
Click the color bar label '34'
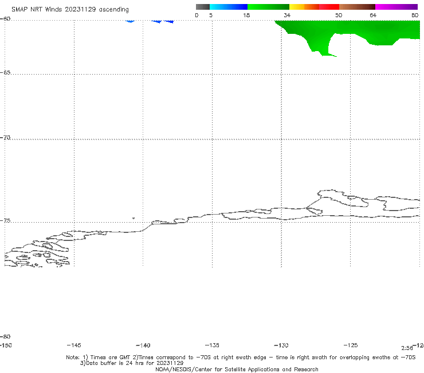coord(287,15)
